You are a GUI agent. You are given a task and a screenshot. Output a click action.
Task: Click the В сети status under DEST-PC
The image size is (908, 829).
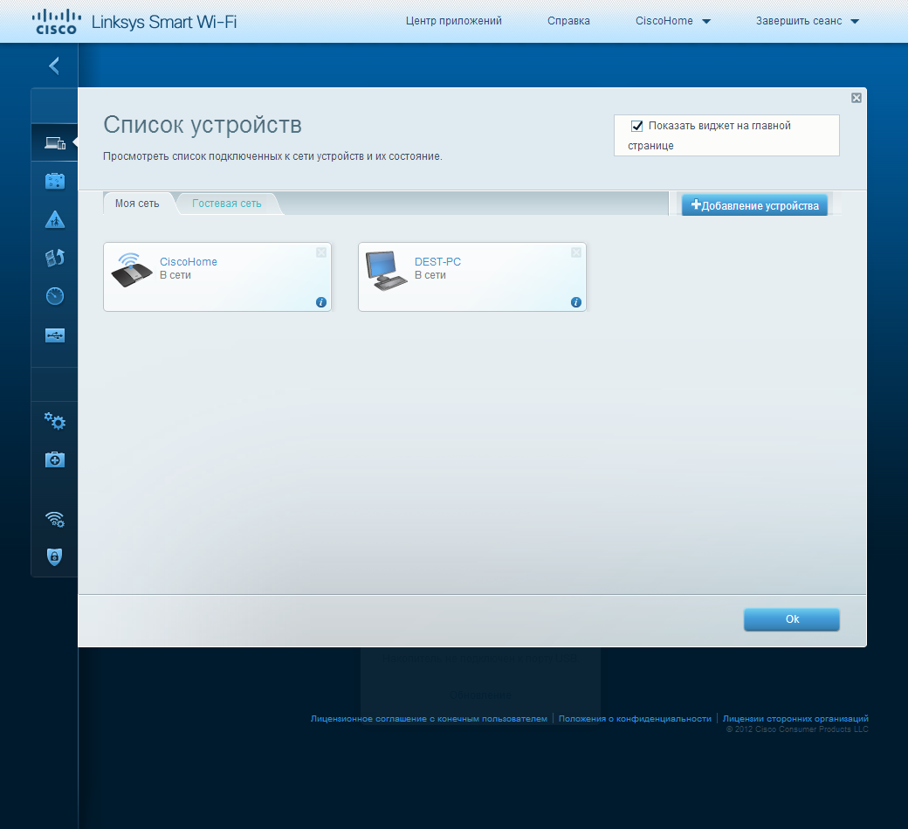[x=430, y=275]
